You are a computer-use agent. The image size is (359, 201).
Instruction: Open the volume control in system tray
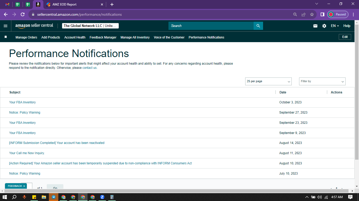[320, 197]
